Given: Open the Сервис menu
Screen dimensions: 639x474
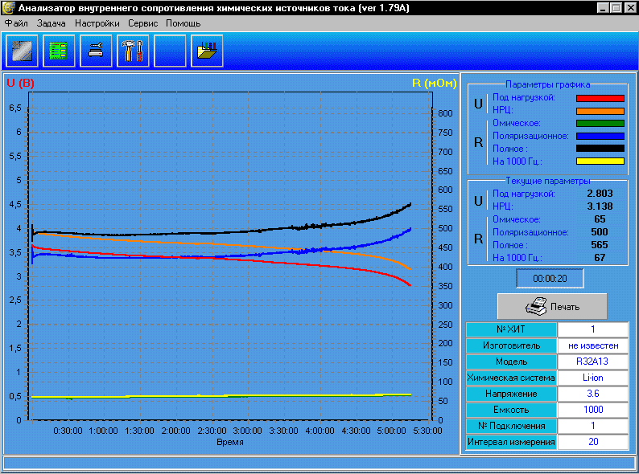Looking at the screenshot, I should (142, 23).
